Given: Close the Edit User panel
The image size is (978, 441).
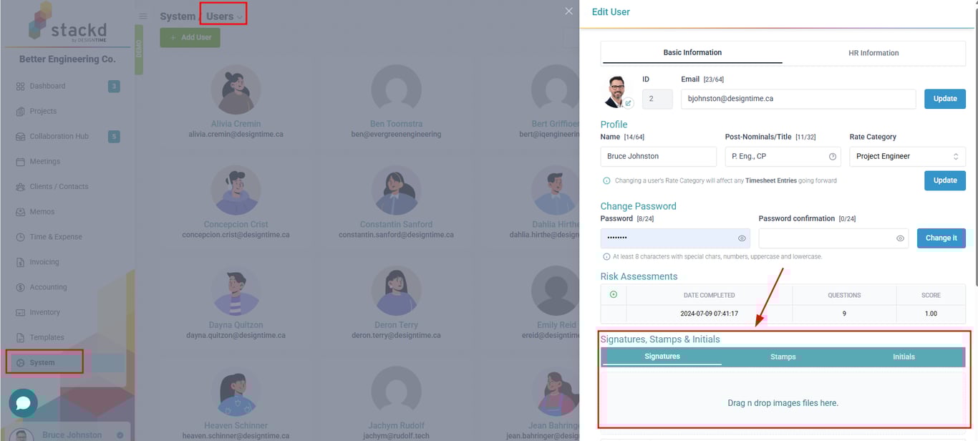Looking at the screenshot, I should pyautogui.click(x=568, y=11).
